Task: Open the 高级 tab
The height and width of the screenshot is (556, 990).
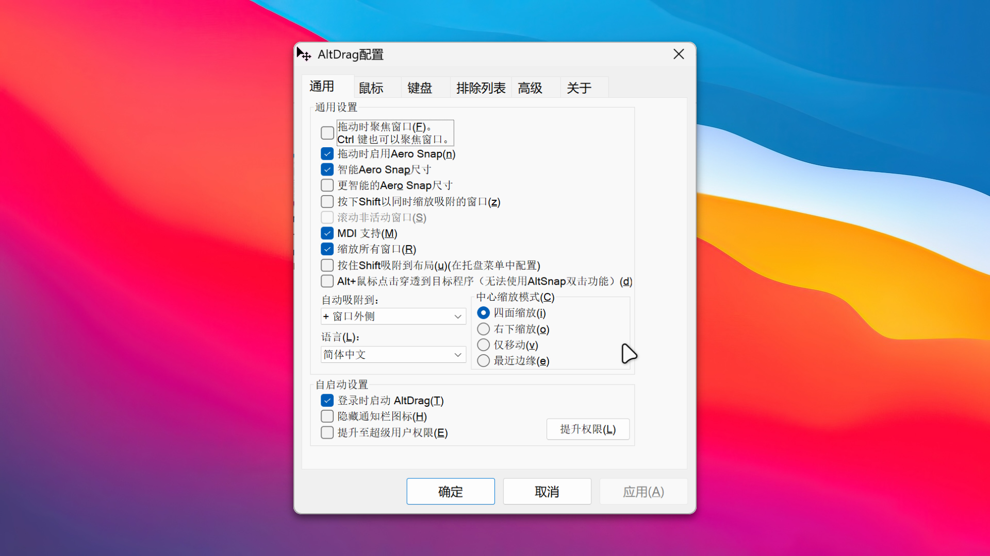Action: point(536,88)
